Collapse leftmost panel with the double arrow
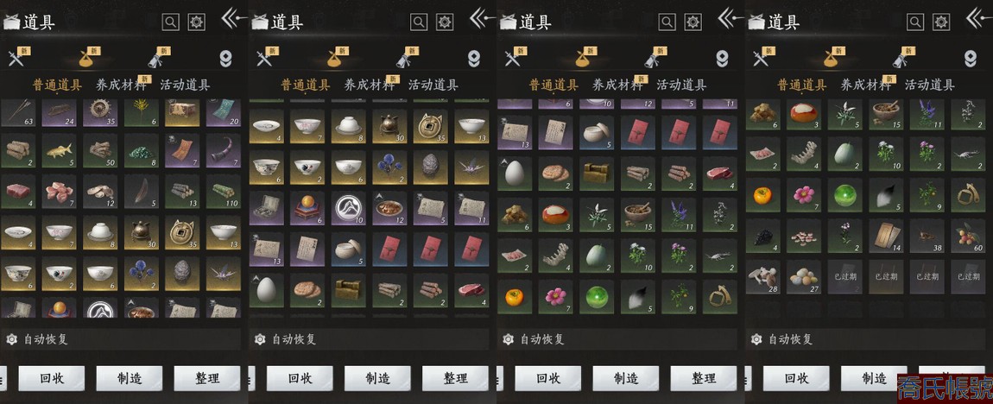Image resolution: width=993 pixels, height=404 pixels. (233, 18)
